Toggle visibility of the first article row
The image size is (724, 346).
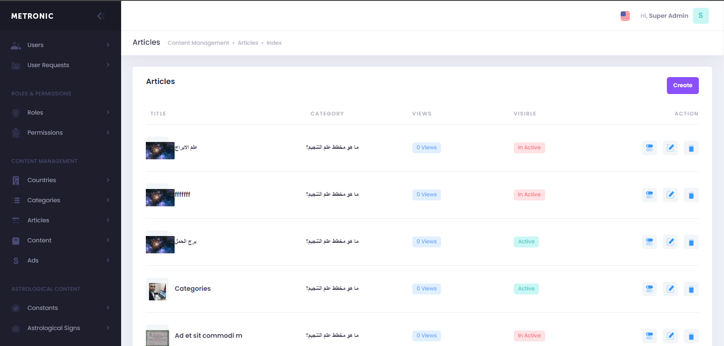649,148
